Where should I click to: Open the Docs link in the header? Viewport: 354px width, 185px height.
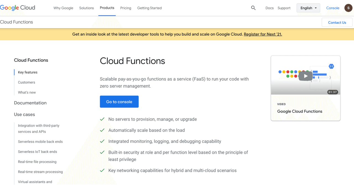tap(269, 8)
